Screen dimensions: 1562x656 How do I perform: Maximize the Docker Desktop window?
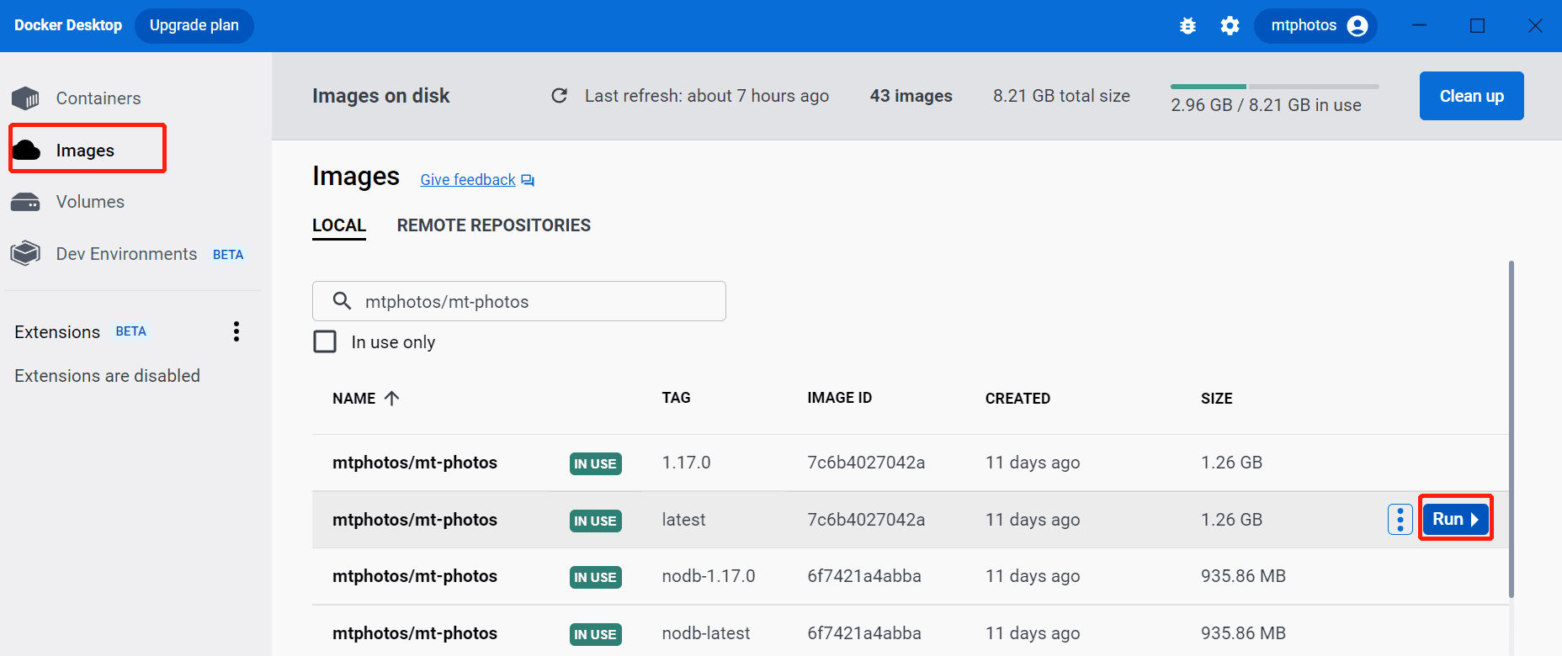(1477, 26)
